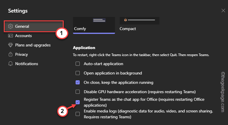Check Open application in background

coord(78,73)
